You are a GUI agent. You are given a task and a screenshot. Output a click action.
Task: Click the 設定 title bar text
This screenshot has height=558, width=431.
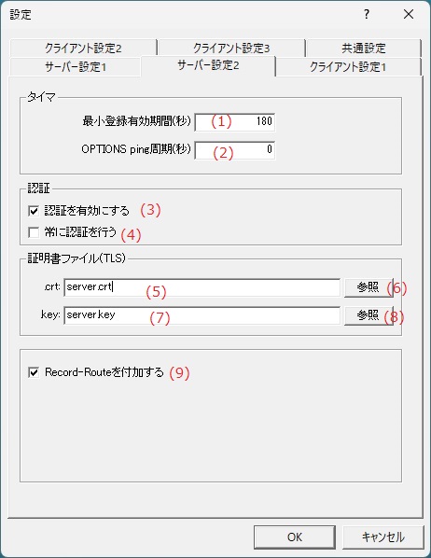[21, 15]
